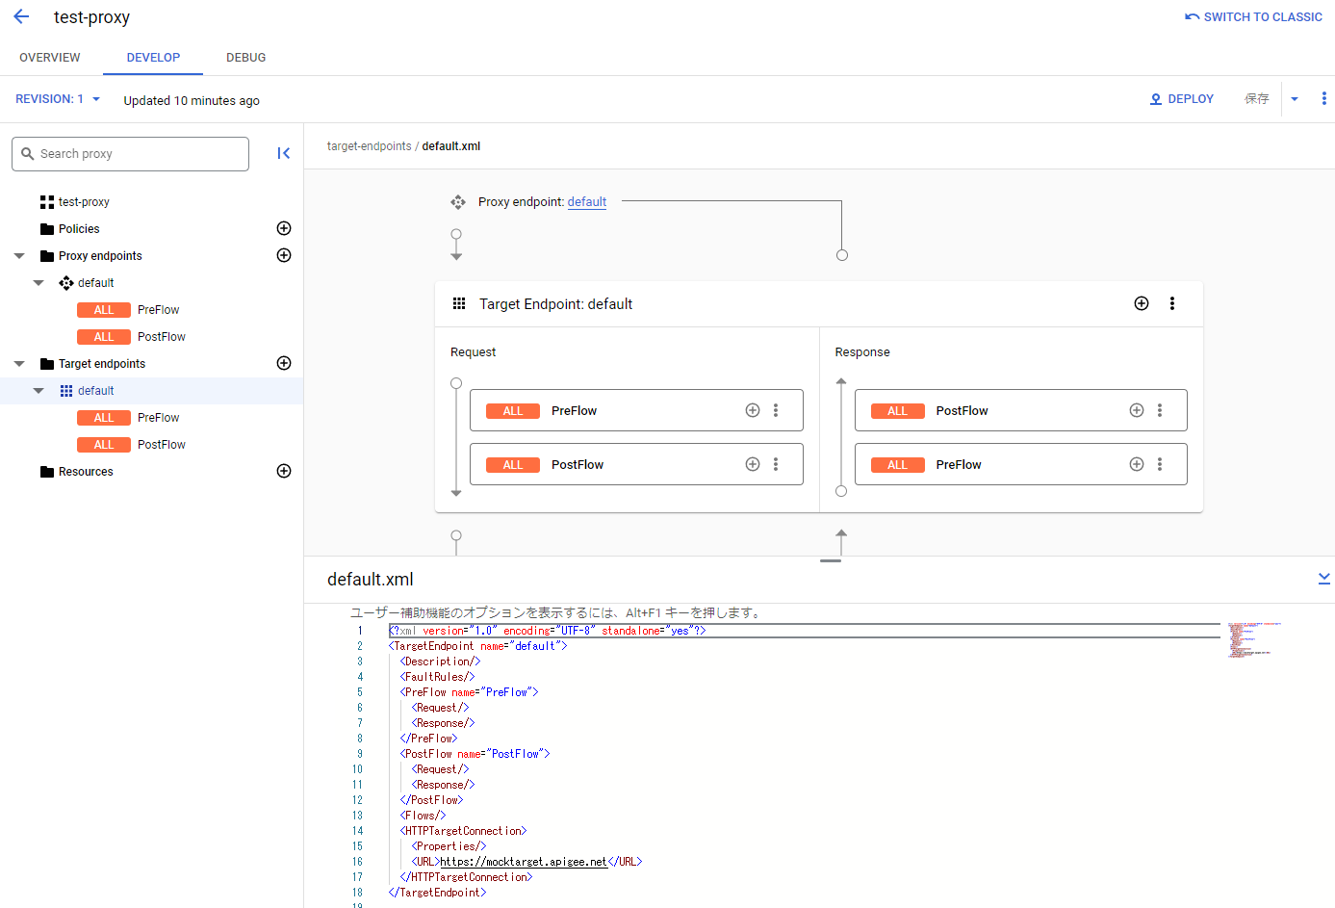1335x908 pixels.
Task: Collapse the default.xml editor panel
Action: click(1323, 578)
